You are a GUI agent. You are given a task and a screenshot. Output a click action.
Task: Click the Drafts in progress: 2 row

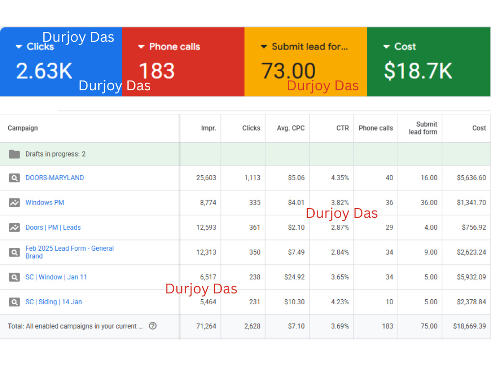[x=245, y=154]
